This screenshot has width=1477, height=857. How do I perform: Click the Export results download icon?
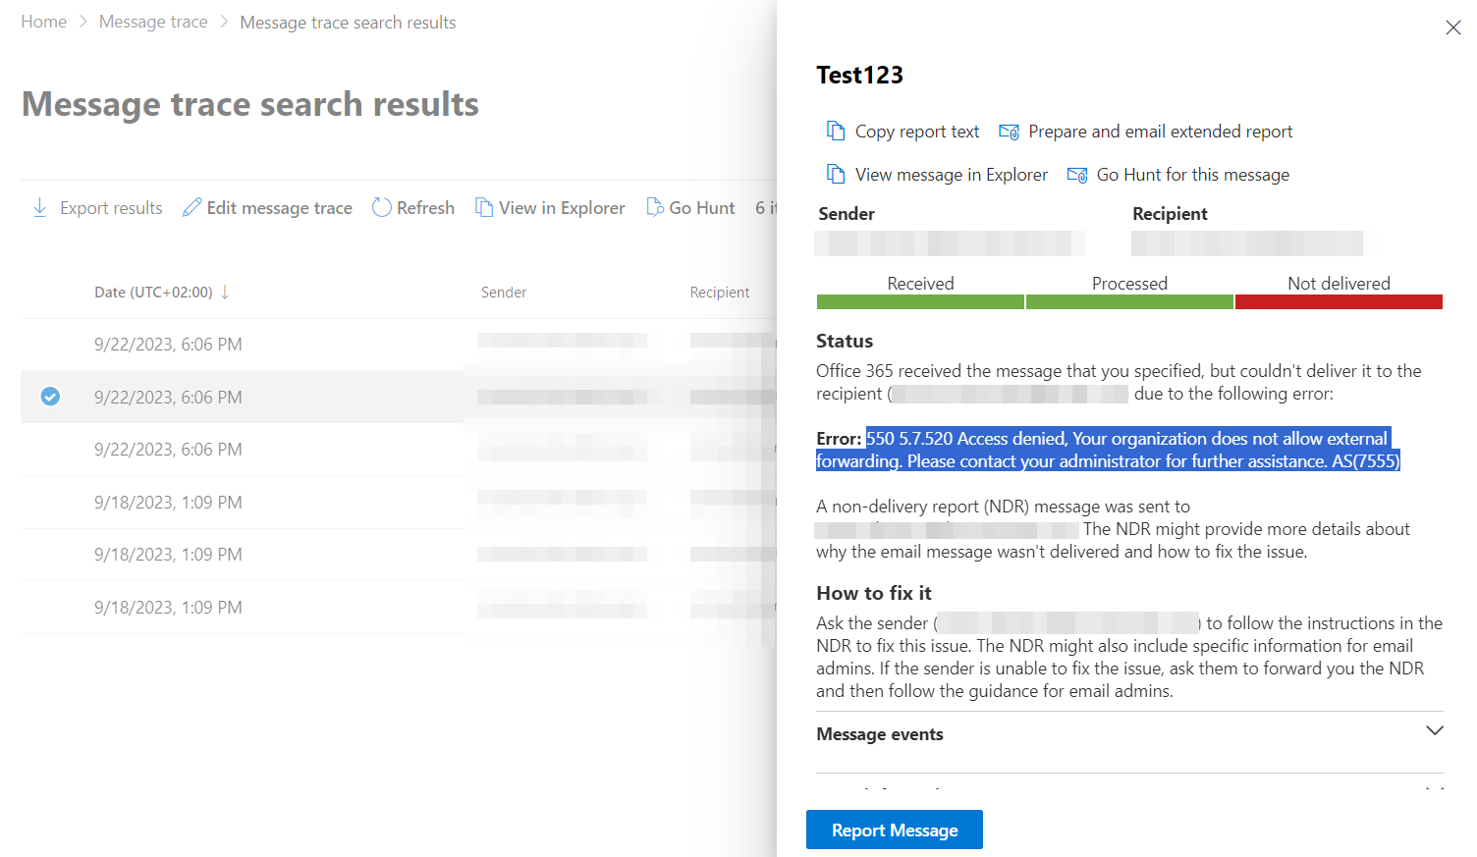pos(40,207)
